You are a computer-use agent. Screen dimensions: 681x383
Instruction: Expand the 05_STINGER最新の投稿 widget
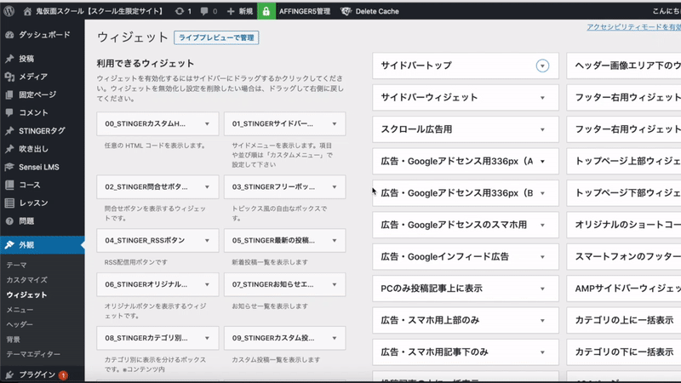pos(335,241)
